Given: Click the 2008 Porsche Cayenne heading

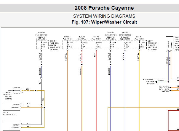Looking at the screenshot, I should click(x=104, y=8).
